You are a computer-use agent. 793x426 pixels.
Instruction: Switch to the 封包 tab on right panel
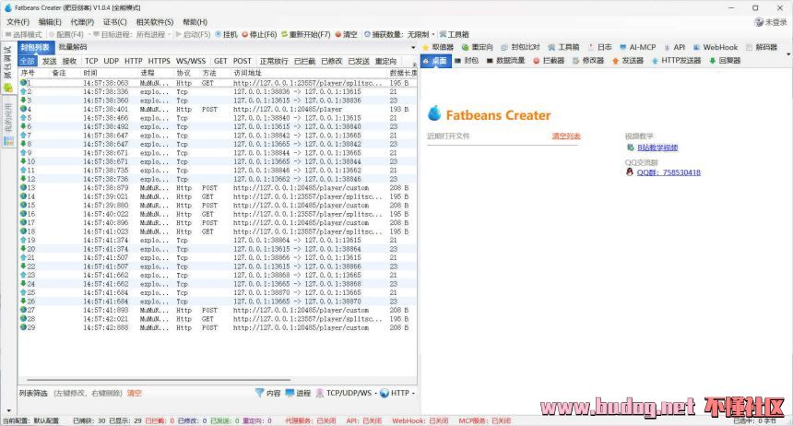[x=467, y=60]
